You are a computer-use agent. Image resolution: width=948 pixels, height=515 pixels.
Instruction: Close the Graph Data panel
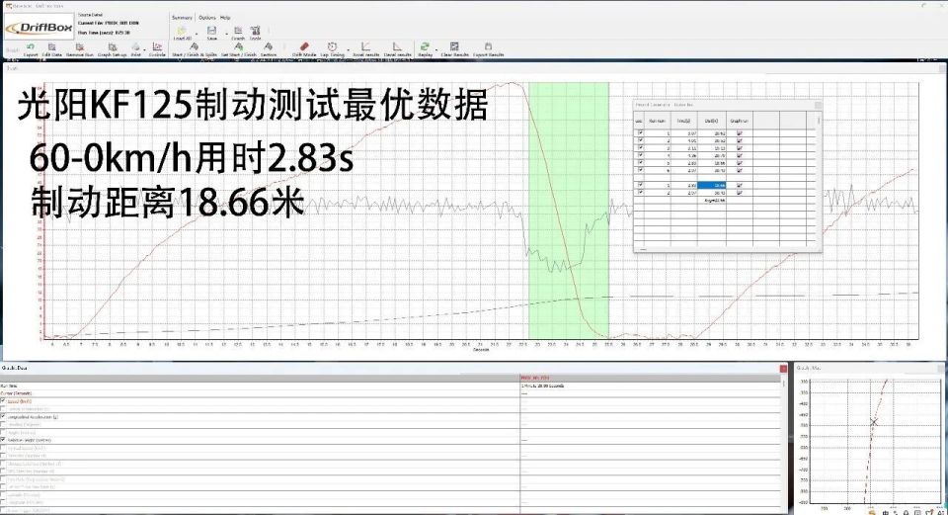783,369
